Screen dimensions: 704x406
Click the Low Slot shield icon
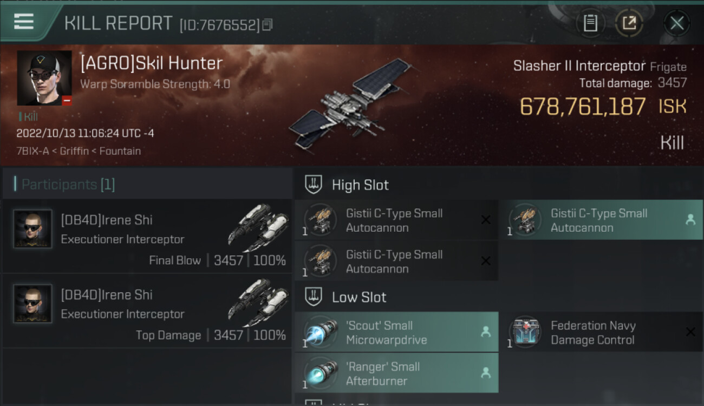(x=314, y=297)
